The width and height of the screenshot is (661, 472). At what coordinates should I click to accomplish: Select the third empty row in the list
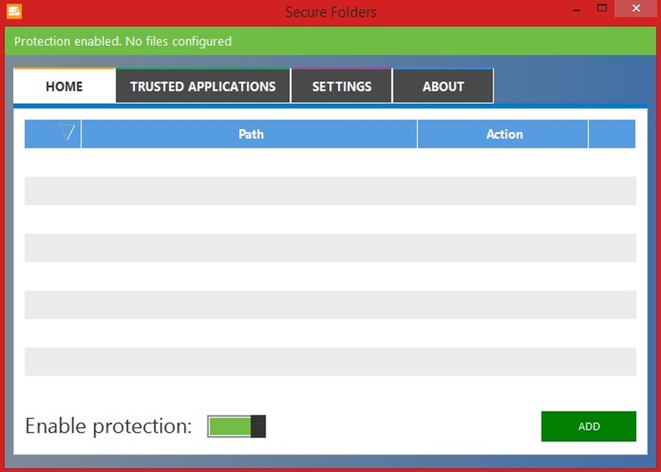click(x=330, y=305)
